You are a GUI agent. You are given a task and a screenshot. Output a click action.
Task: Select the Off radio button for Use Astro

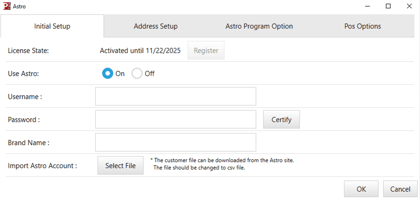tap(137, 74)
